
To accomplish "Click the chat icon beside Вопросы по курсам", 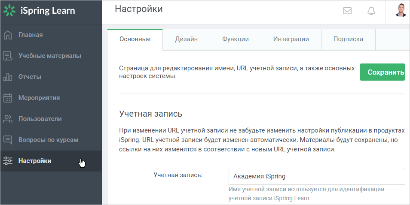I will (x=8, y=140).
